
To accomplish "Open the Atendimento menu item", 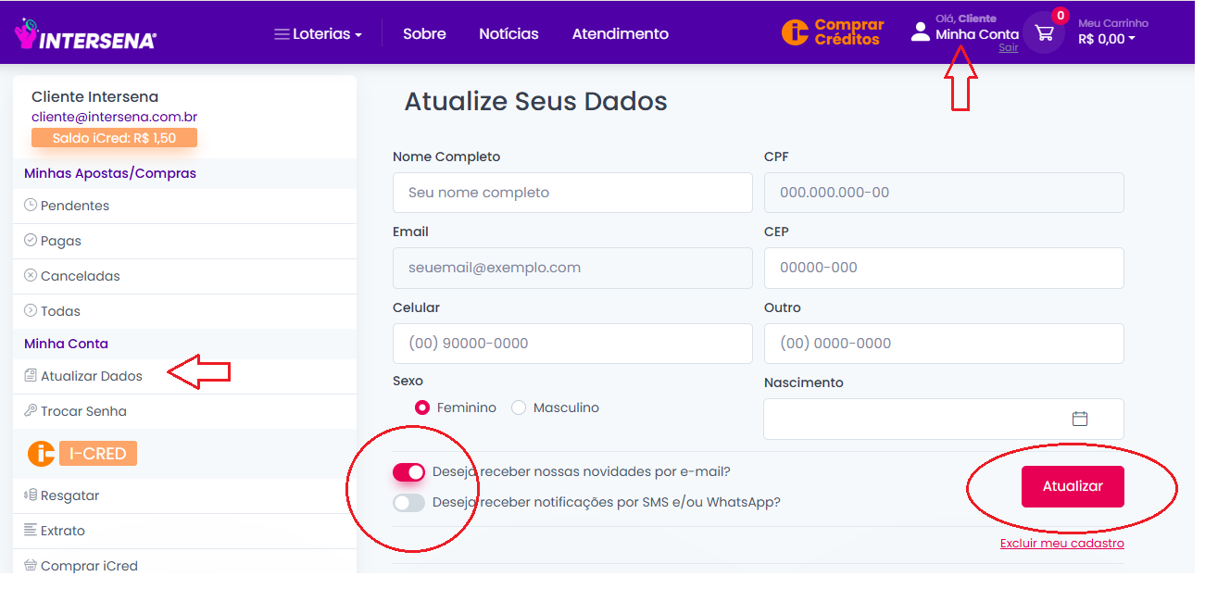I will point(620,34).
